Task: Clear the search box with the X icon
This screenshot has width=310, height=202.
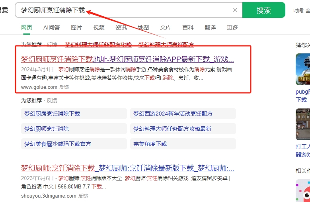Action: tap(235, 10)
